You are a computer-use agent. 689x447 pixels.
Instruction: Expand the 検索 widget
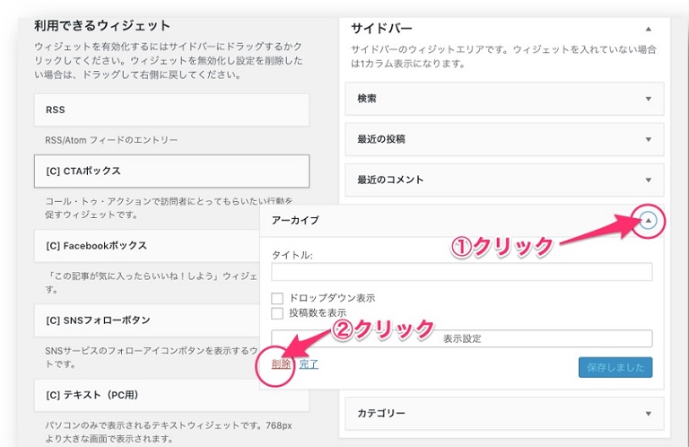(x=648, y=99)
